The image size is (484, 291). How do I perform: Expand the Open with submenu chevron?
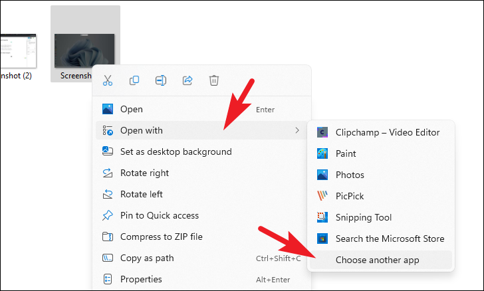[297, 130]
